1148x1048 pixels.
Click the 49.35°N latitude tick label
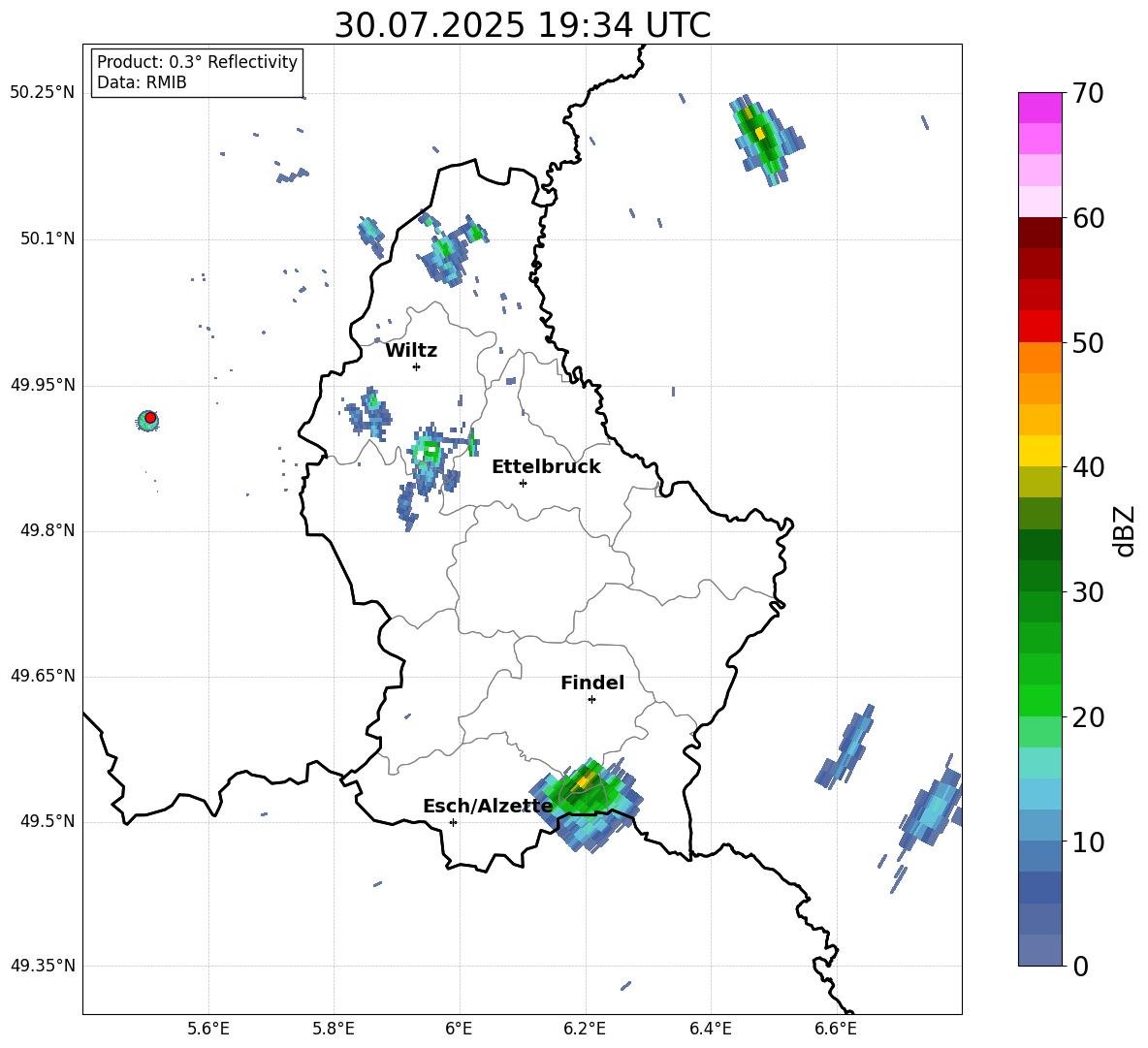click(43, 966)
